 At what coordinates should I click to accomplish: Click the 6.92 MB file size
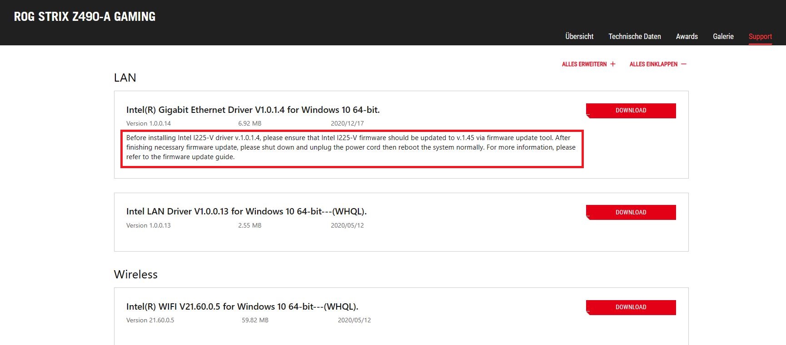(250, 123)
